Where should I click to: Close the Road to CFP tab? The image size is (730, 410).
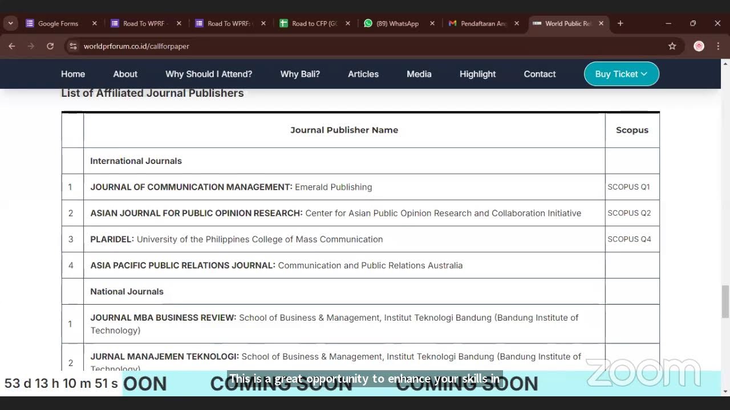[x=348, y=23]
